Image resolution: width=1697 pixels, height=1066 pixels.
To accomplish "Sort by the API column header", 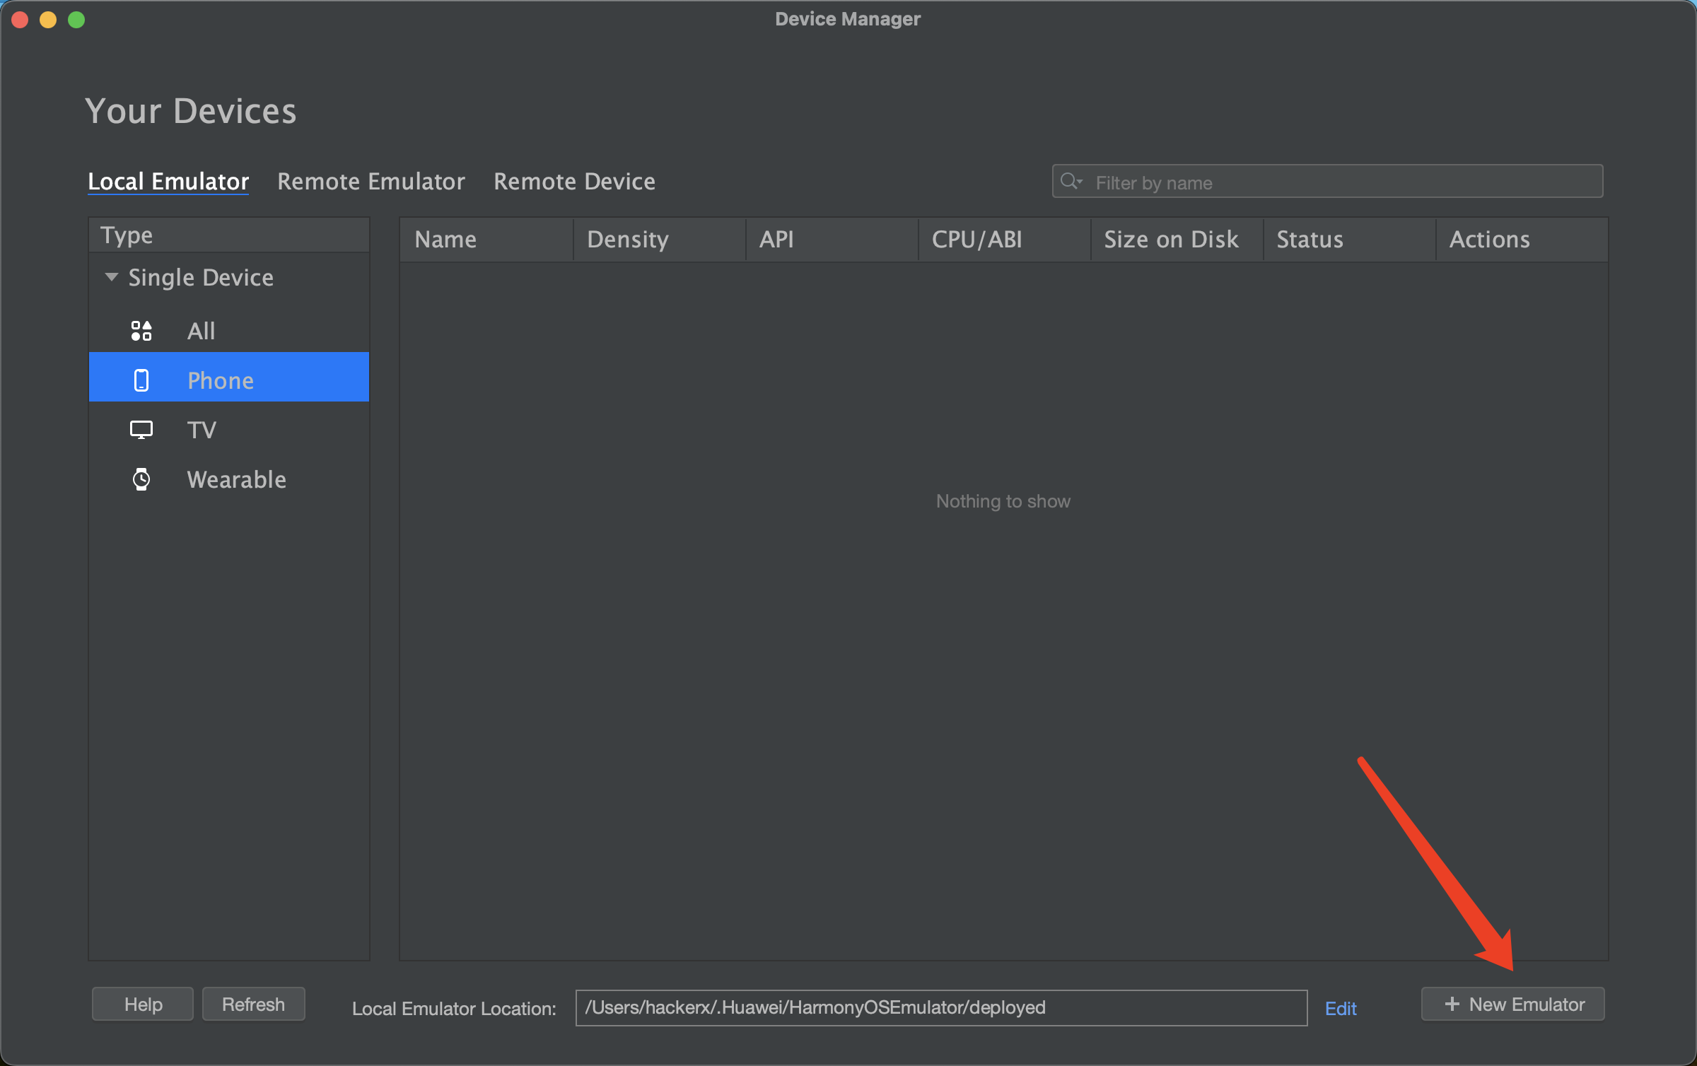I will tap(776, 240).
